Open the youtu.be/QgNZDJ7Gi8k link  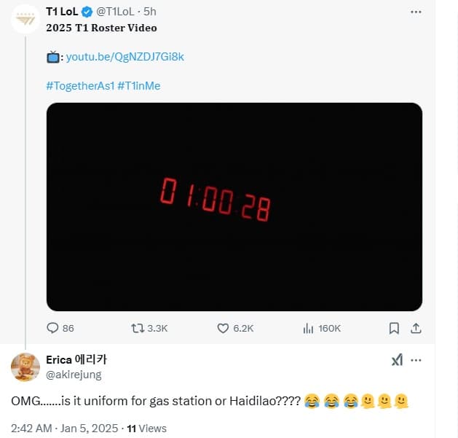[120, 56]
